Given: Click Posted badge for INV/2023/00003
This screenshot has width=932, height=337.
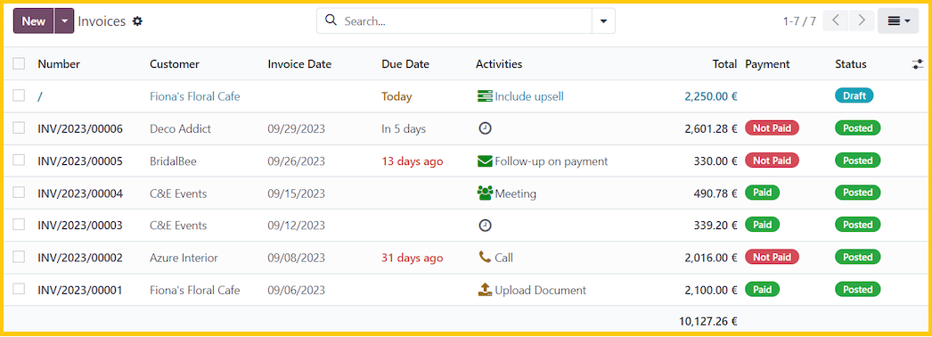Looking at the screenshot, I should pyautogui.click(x=858, y=225).
